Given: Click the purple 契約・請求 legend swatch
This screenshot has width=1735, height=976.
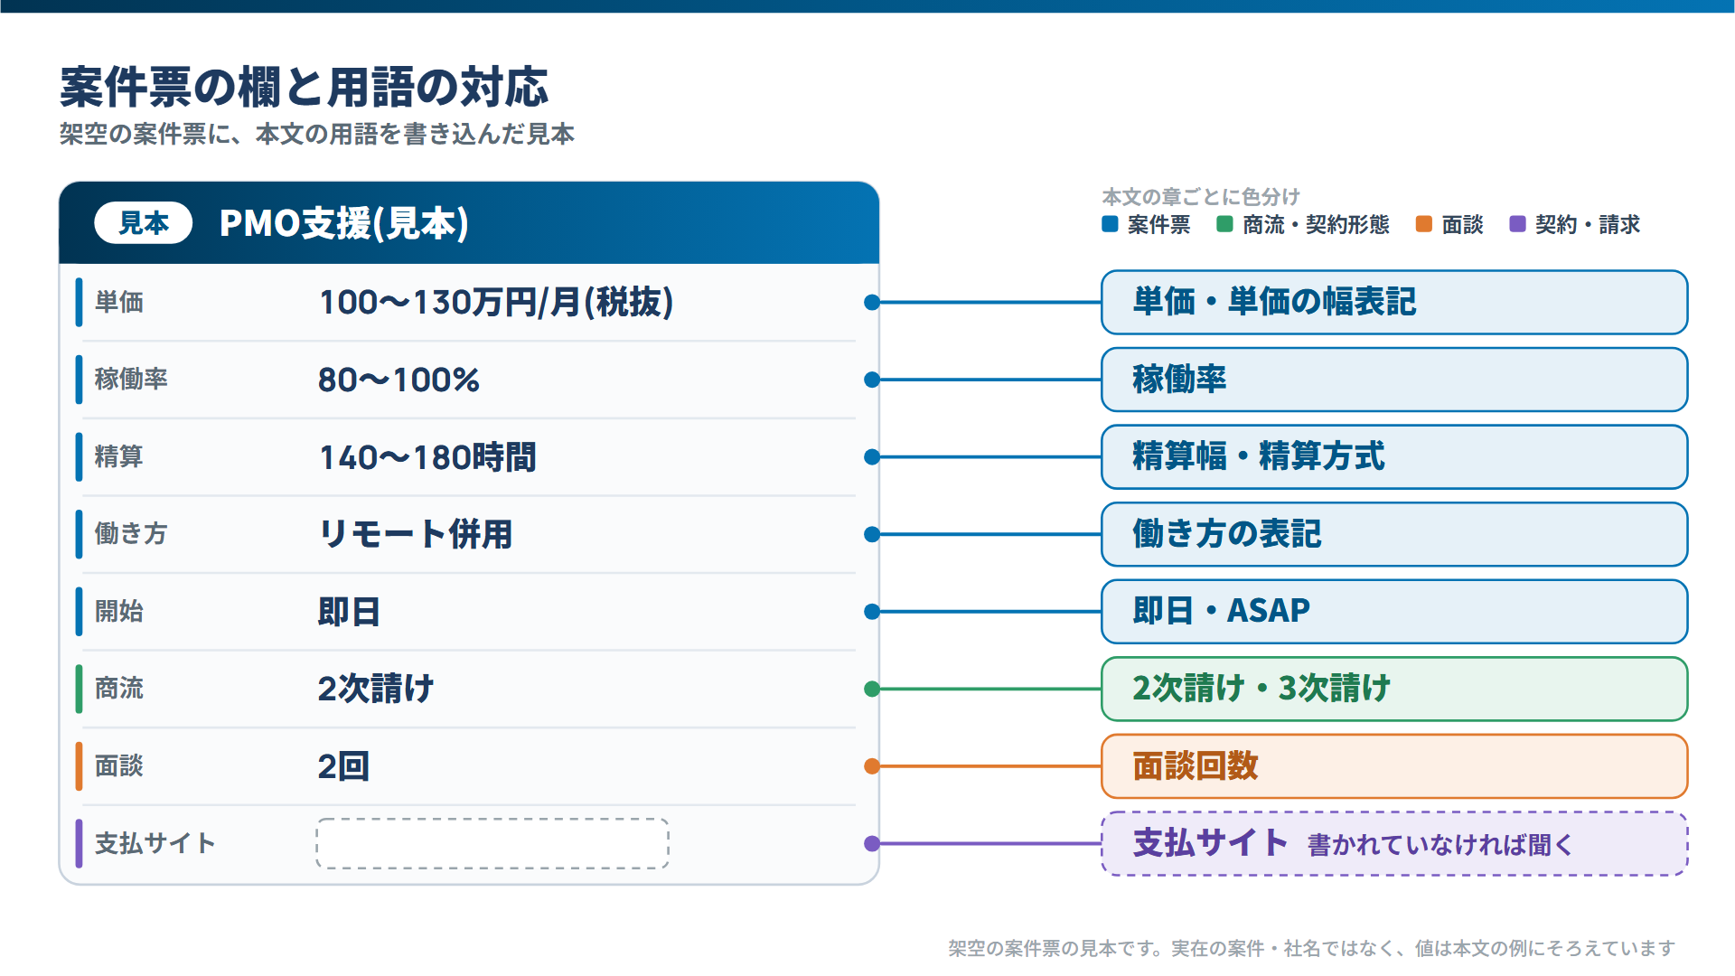Looking at the screenshot, I should (x=1518, y=224).
